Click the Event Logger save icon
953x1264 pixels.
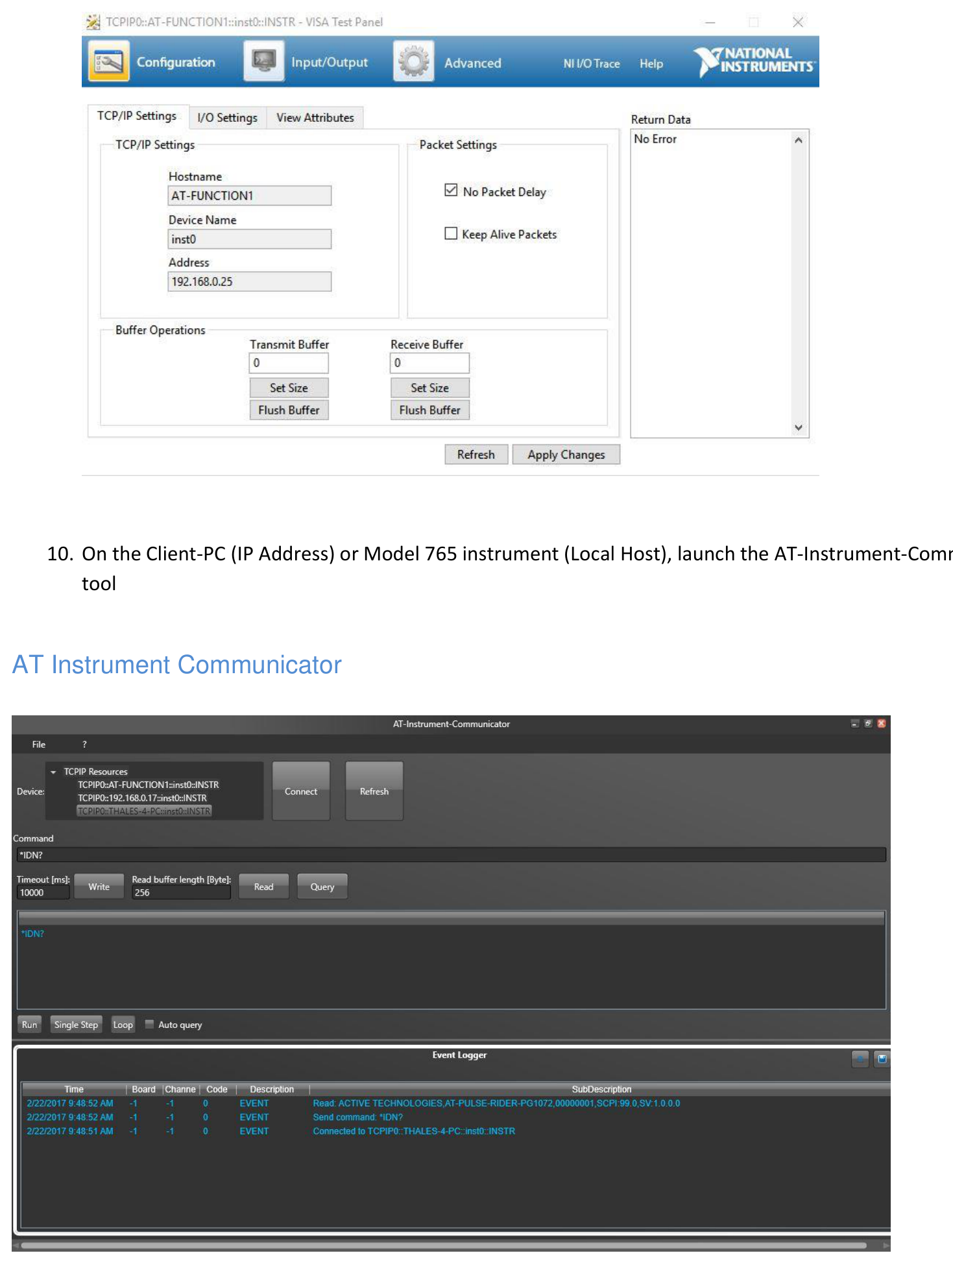point(882,1059)
